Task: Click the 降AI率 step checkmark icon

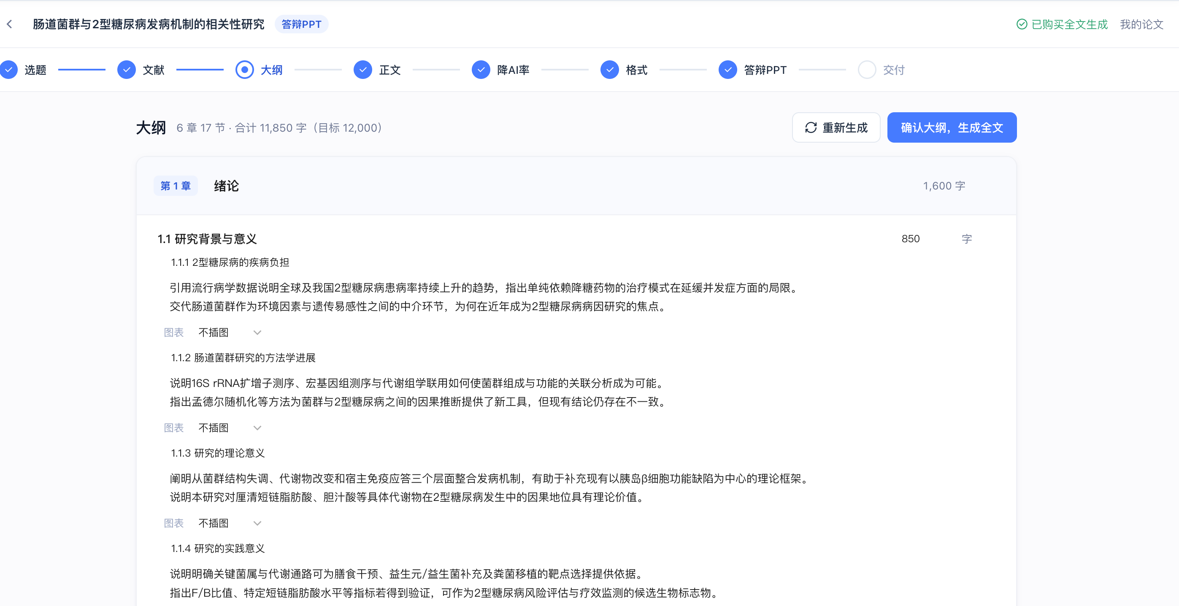Action: click(481, 70)
